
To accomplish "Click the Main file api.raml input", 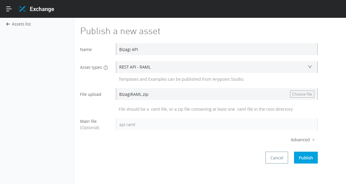I will [217, 124].
